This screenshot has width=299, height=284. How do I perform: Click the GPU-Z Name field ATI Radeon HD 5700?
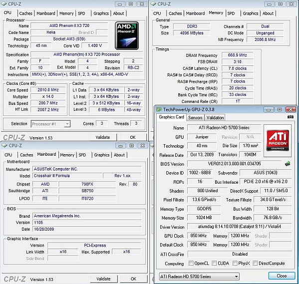(224, 128)
